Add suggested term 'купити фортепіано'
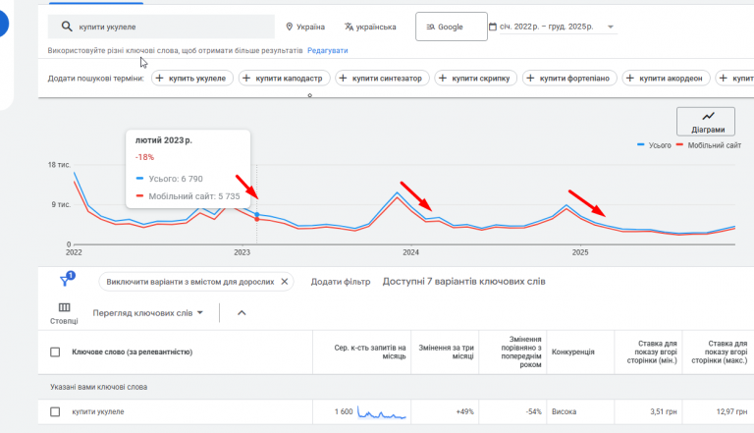Screen dimensions: 754x433 point(569,78)
